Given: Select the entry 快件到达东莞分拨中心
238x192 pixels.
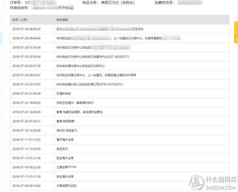Looking at the screenshot, I should click(x=96, y=75).
